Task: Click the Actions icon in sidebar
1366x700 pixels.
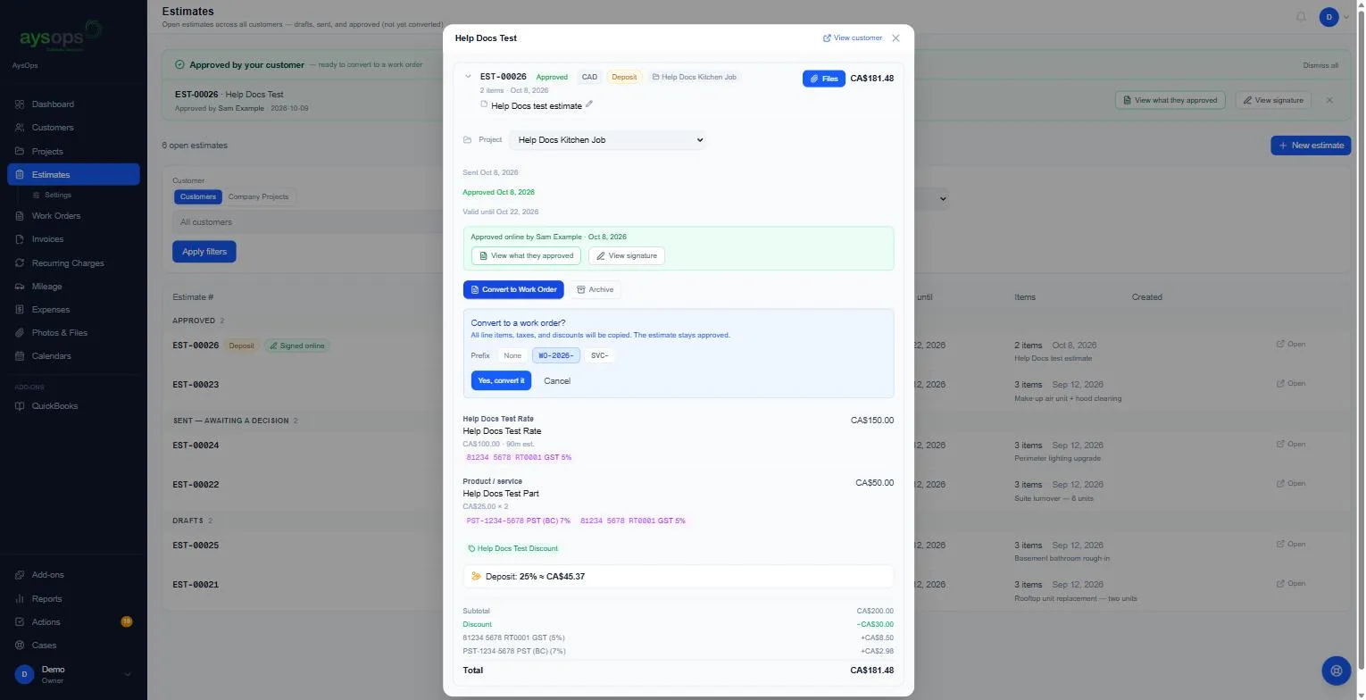Action: pos(20,622)
